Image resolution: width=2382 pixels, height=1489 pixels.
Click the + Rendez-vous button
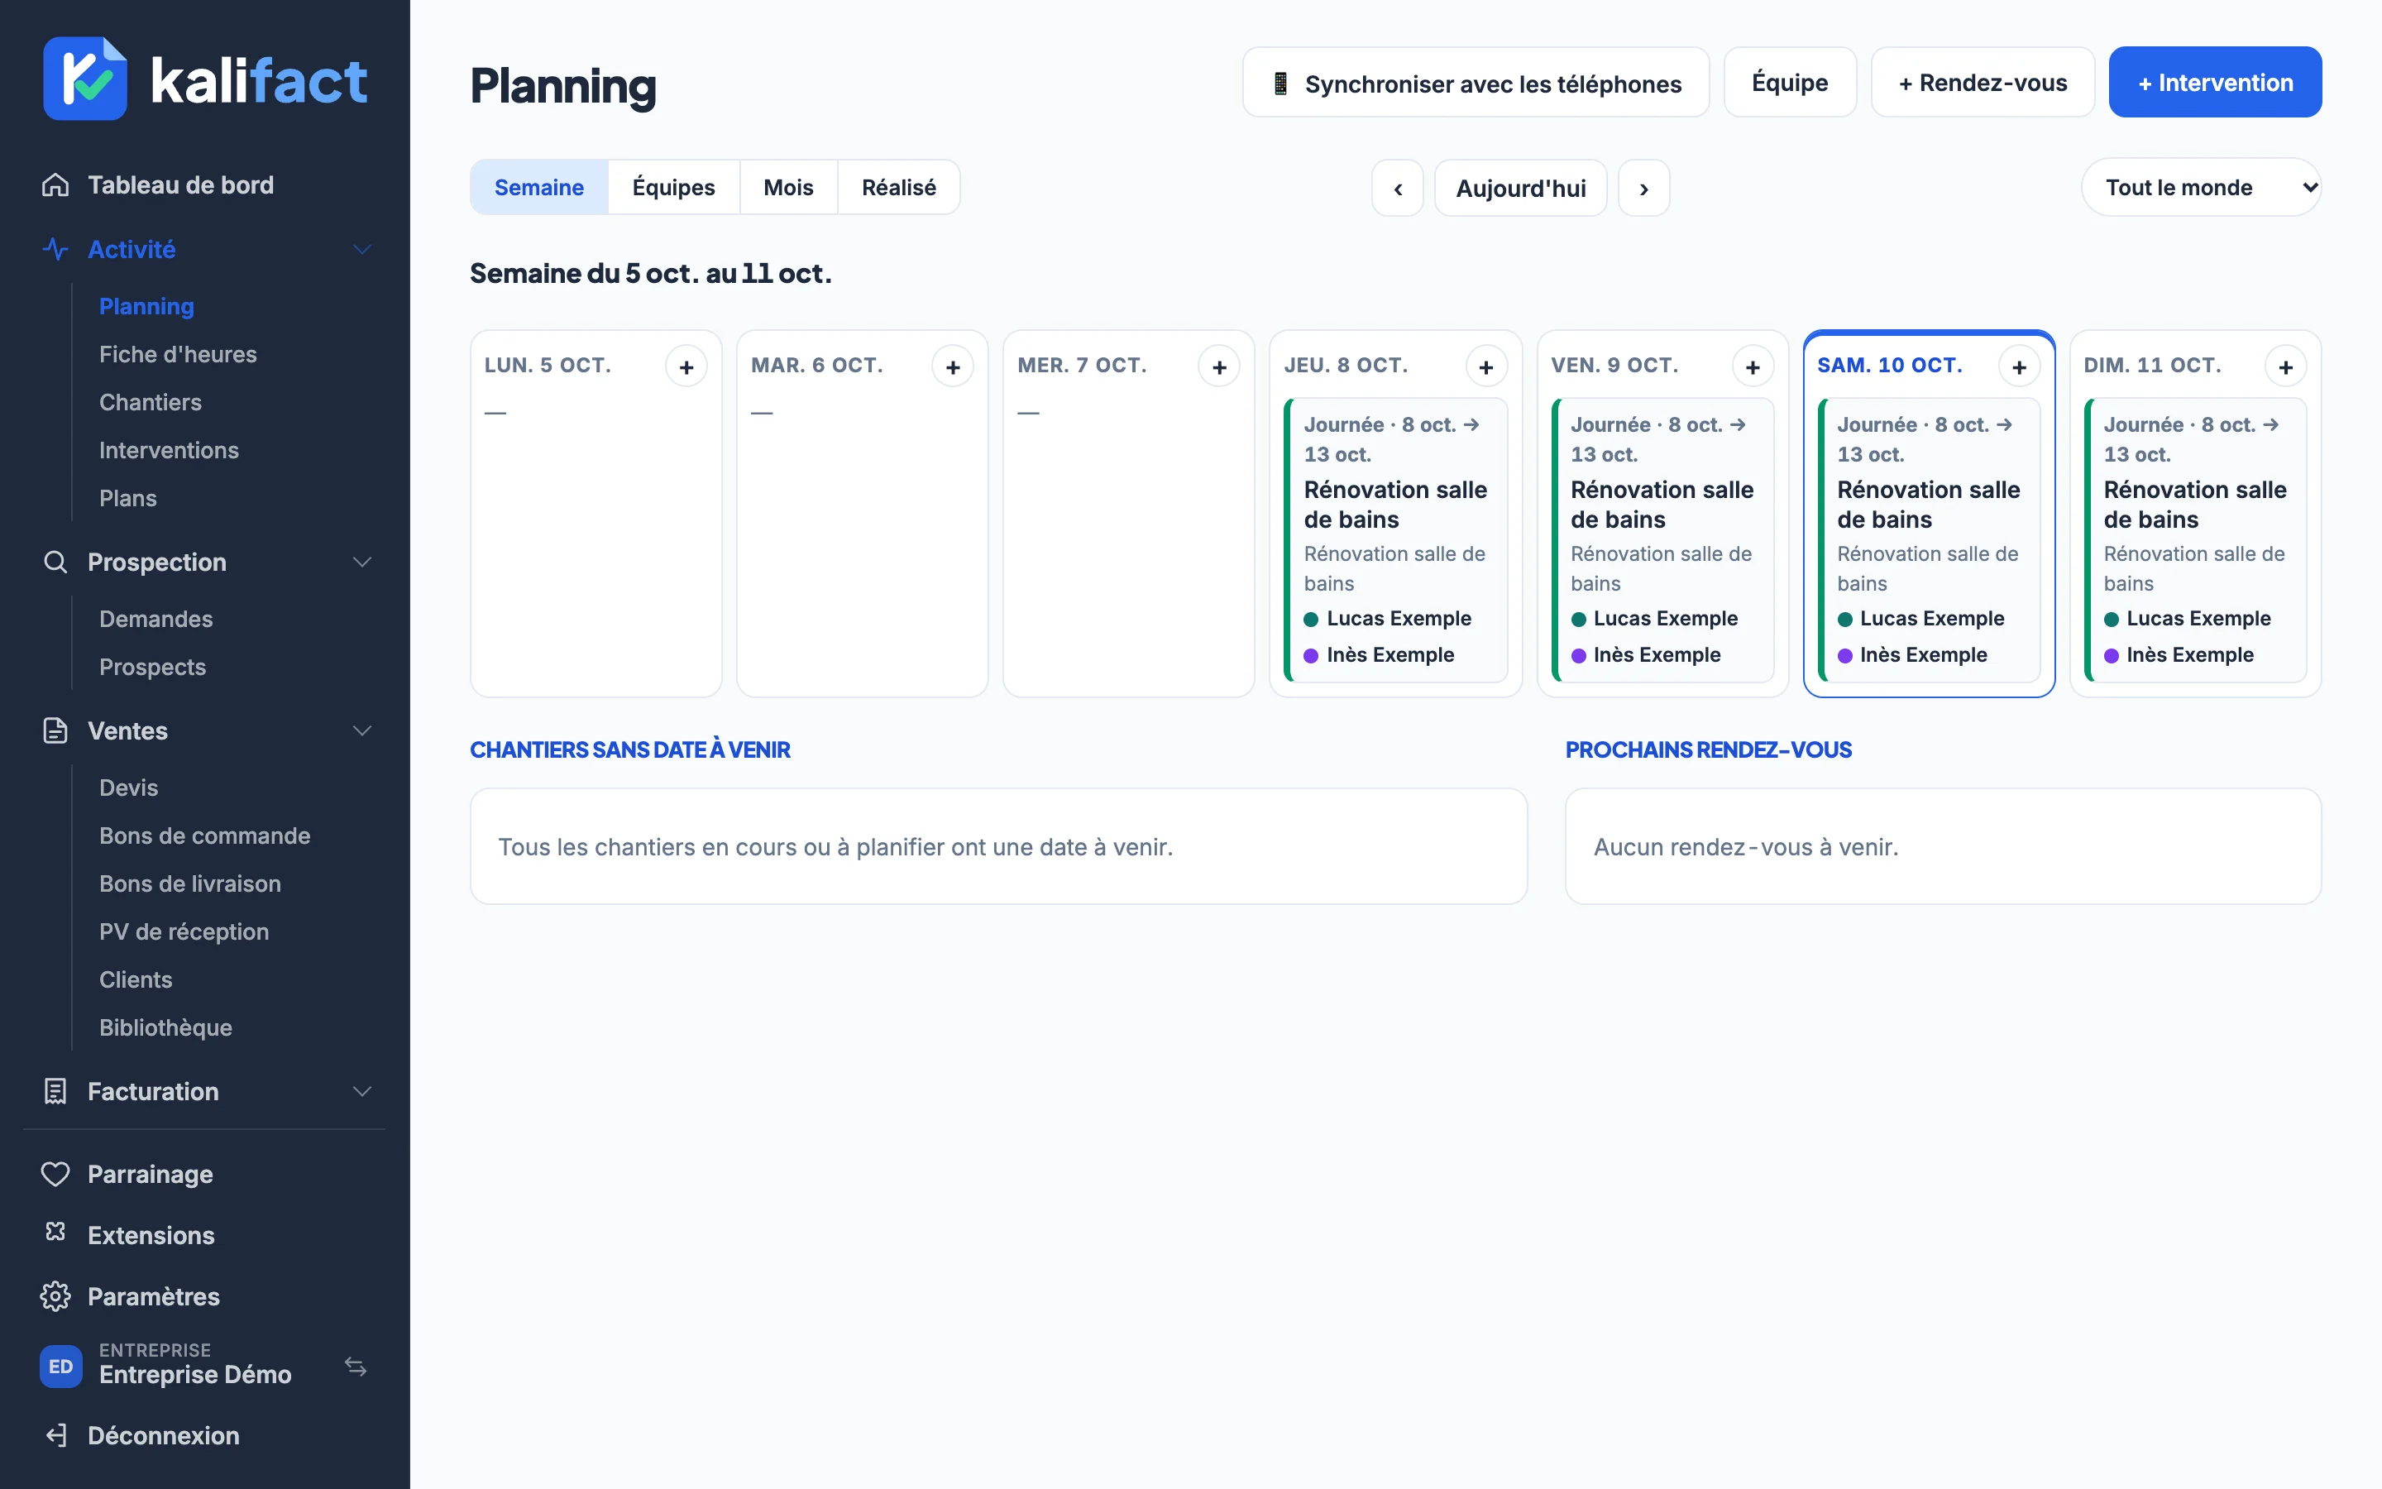[1983, 83]
